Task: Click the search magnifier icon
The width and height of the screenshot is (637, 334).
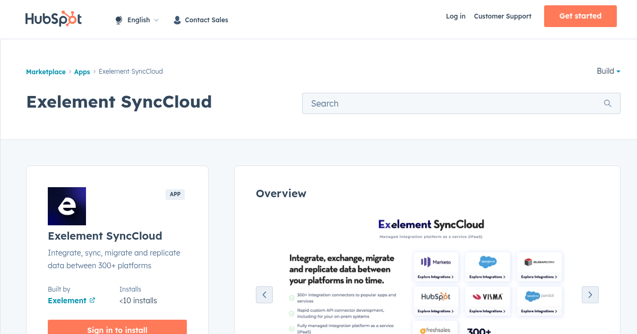Action: coord(608,103)
